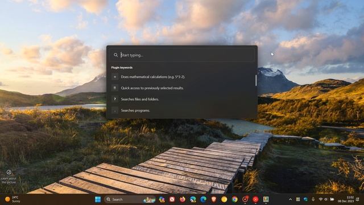Open the Vivaldi browser from taskbar
Image resolution: width=364 pixels, height=205 pixels.
[x=172, y=199]
